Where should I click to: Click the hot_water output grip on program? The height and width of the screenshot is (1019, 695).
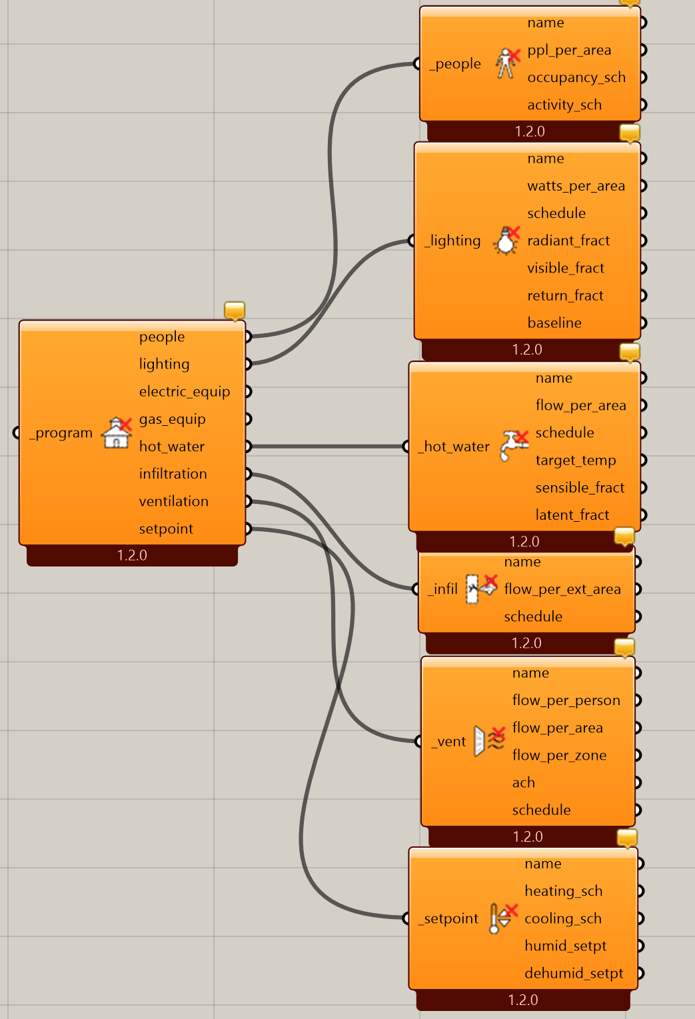(x=248, y=447)
